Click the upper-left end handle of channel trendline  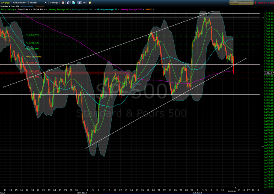(3, 87)
